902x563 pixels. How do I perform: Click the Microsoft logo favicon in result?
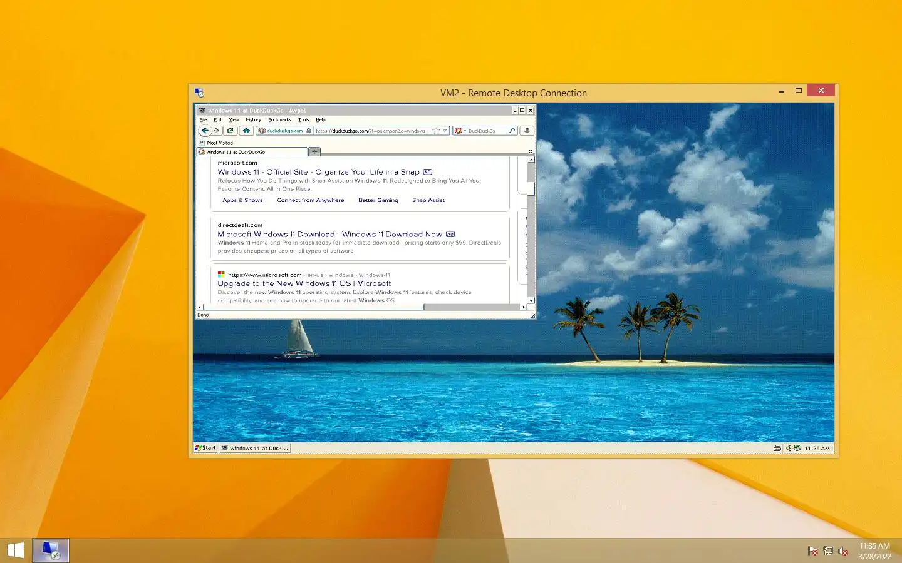point(221,275)
